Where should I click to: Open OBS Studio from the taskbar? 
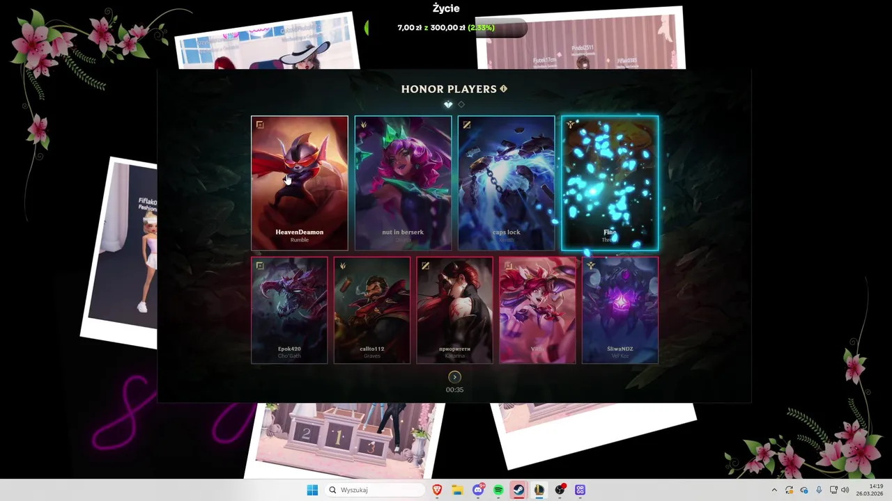click(x=560, y=490)
